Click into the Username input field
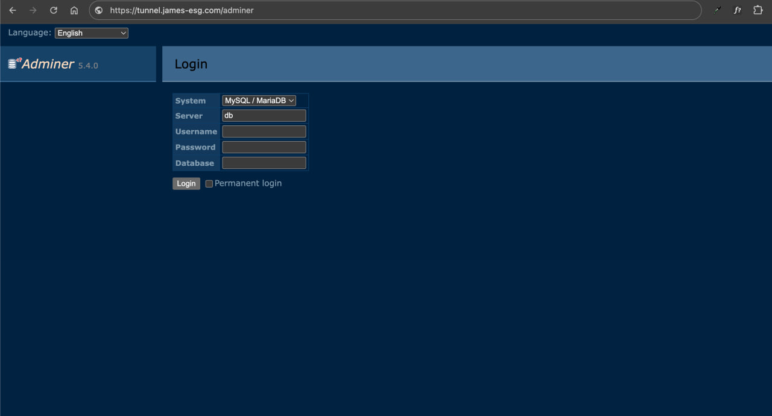This screenshot has width=772, height=416. (x=264, y=131)
